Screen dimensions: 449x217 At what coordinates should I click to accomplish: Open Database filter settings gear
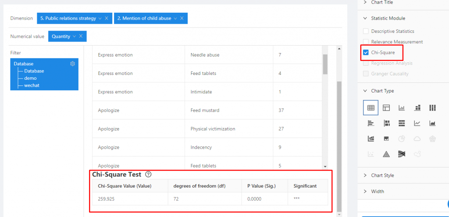click(73, 64)
